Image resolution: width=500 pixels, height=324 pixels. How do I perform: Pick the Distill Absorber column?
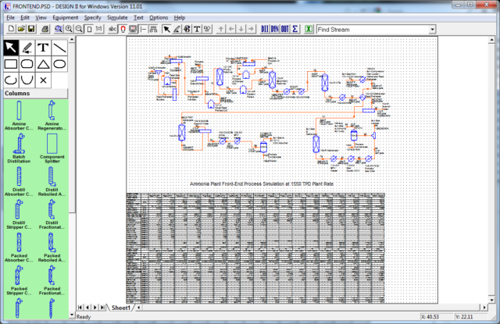pyautogui.click(x=19, y=181)
